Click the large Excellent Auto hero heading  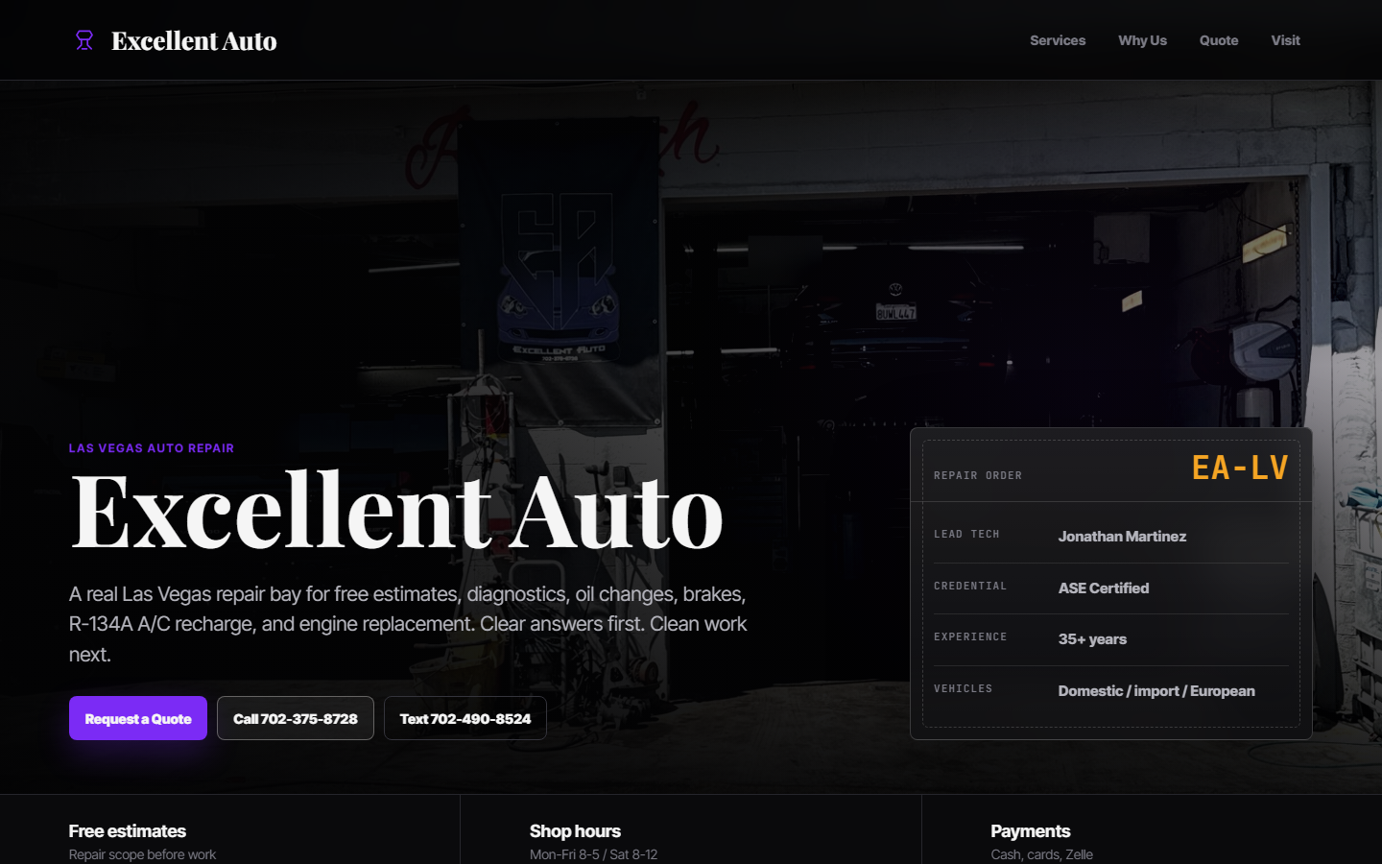tap(396, 511)
